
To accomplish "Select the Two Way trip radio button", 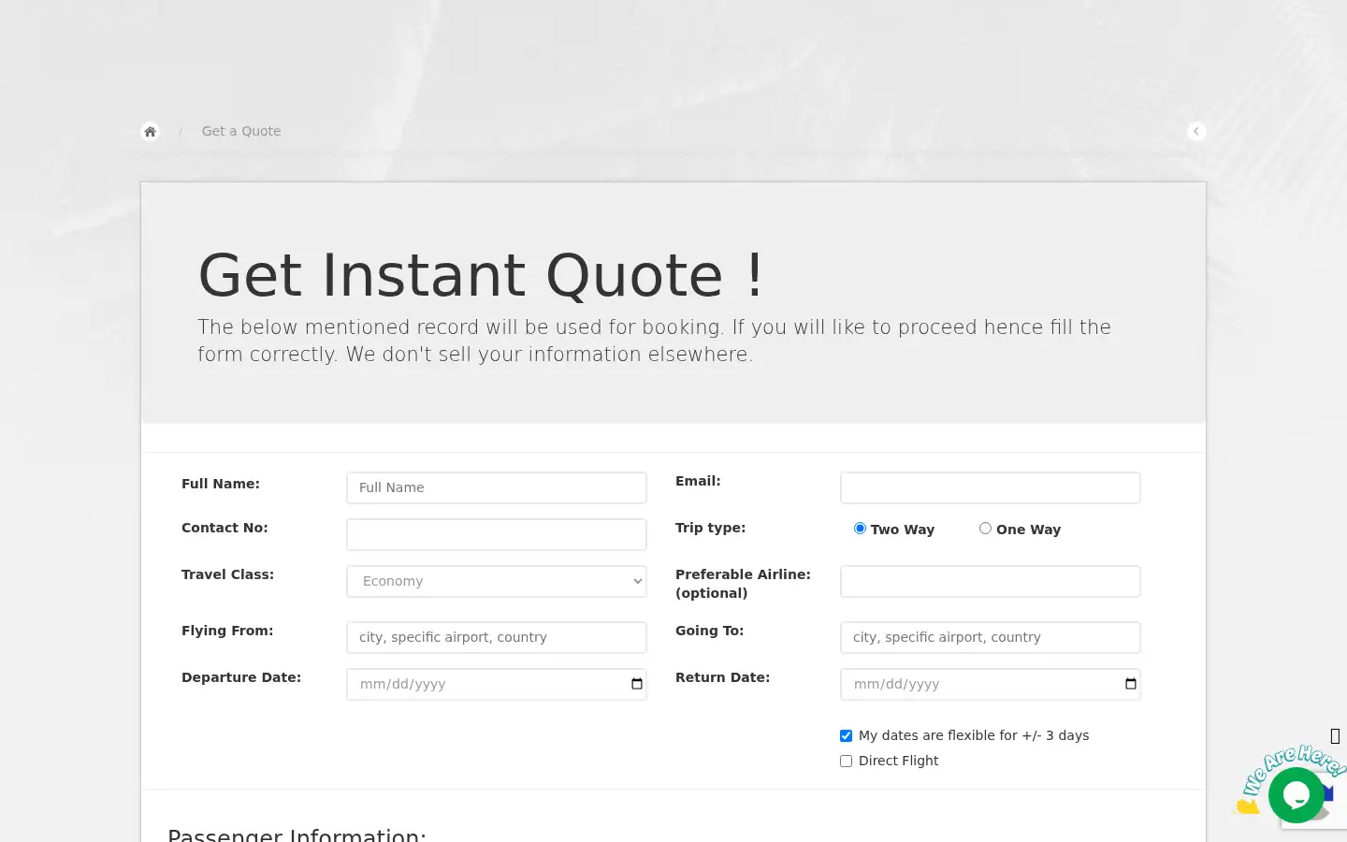I will click(x=860, y=529).
